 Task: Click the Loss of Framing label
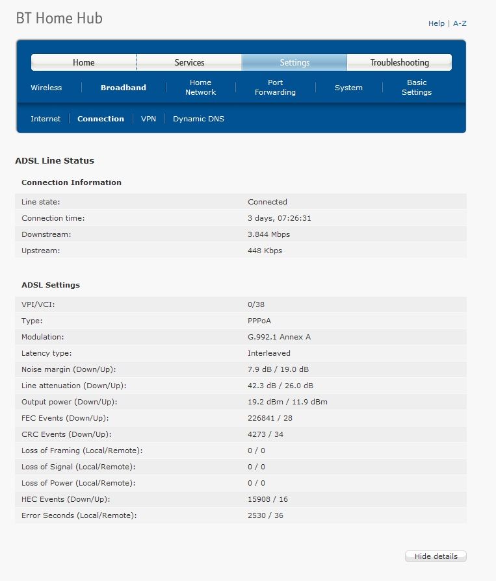(x=82, y=451)
